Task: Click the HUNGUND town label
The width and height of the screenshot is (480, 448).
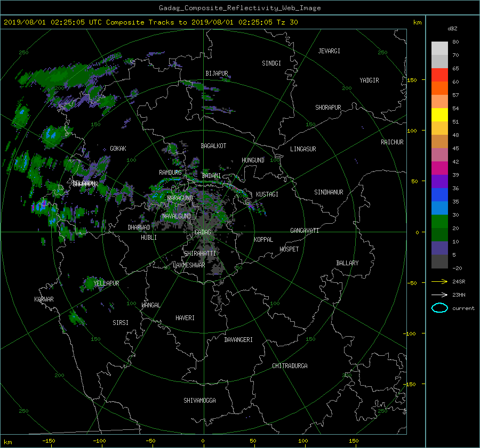Action: click(x=253, y=160)
